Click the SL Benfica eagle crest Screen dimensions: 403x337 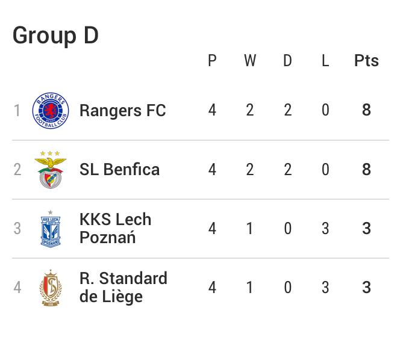tap(51, 170)
